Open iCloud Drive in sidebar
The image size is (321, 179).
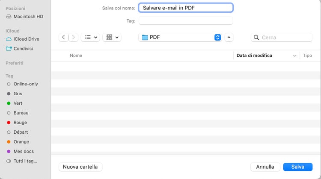click(x=26, y=39)
